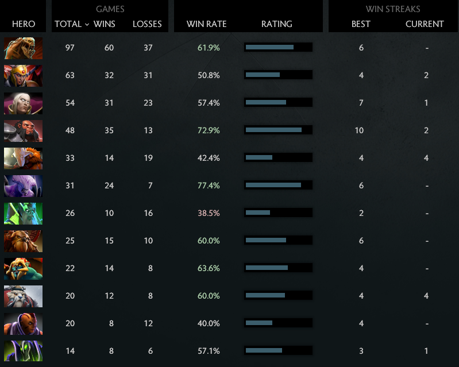The height and width of the screenshot is (367, 459).
Task: Click wins value 60 in first row
Action: click(109, 48)
